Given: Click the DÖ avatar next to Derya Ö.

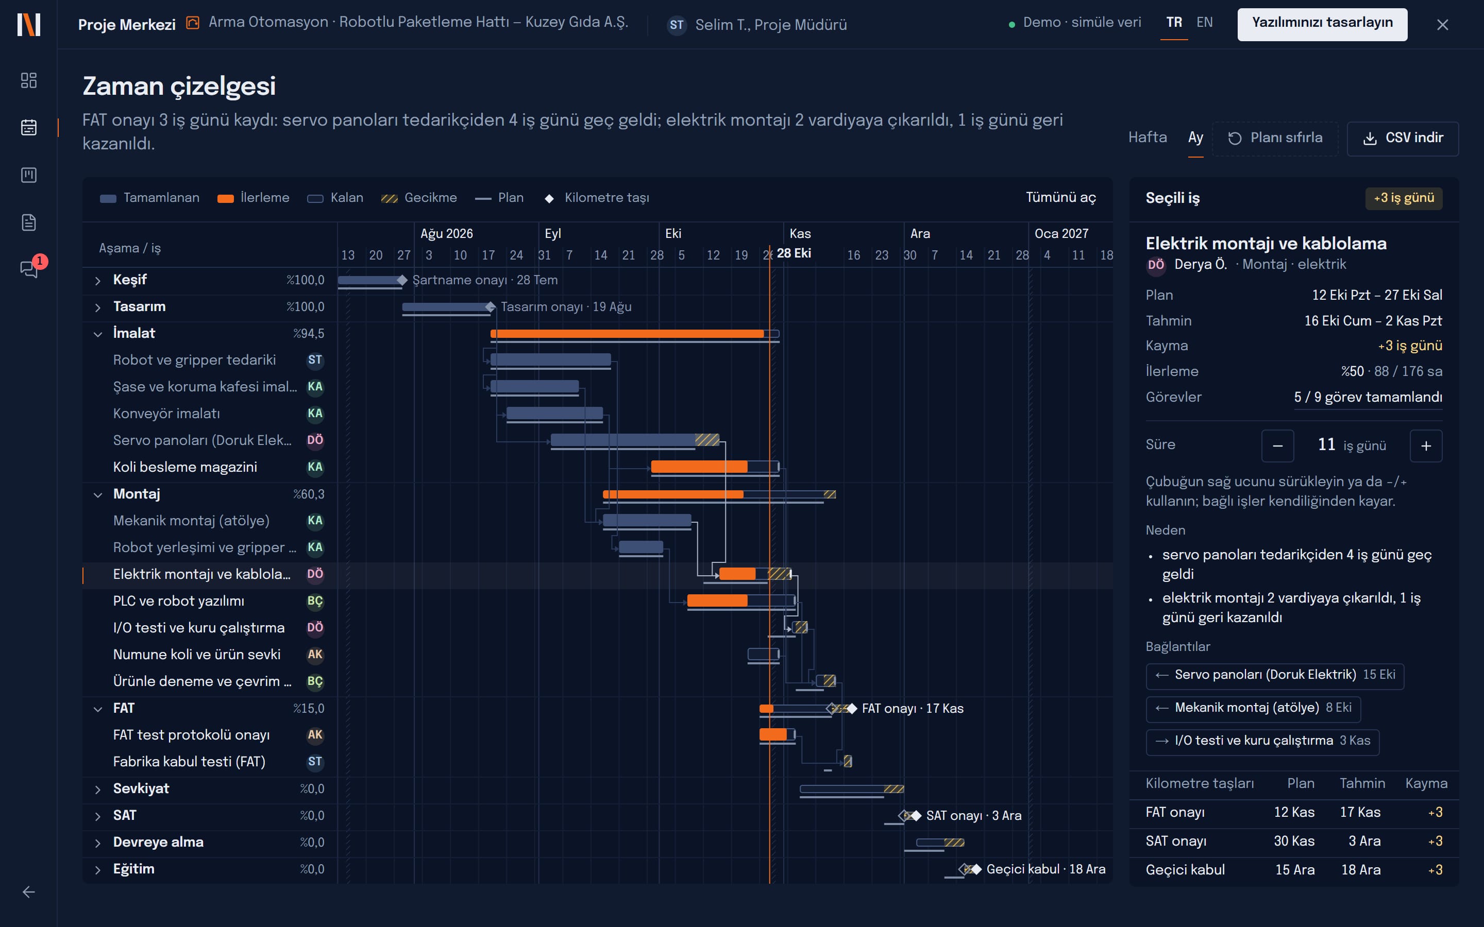Looking at the screenshot, I should (x=1156, y=265).
